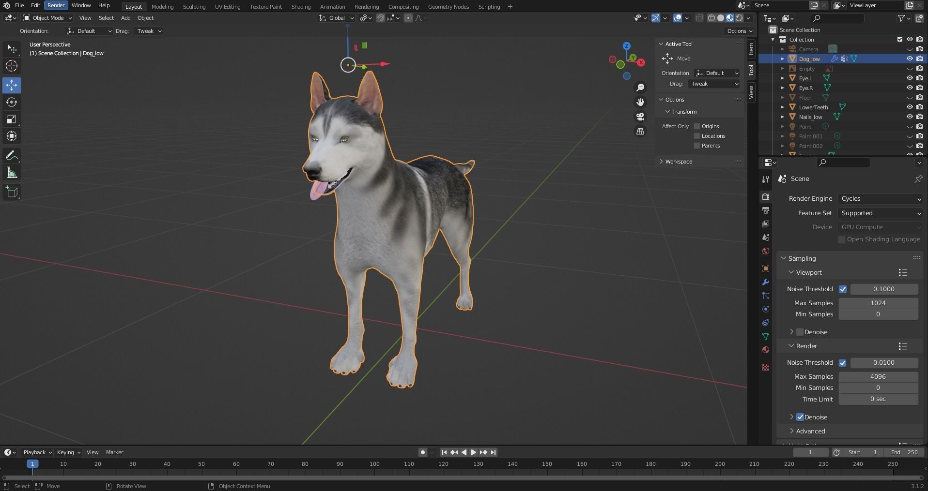Click the Options button in viewport header
928x491 pixels.
pos(740,31)
